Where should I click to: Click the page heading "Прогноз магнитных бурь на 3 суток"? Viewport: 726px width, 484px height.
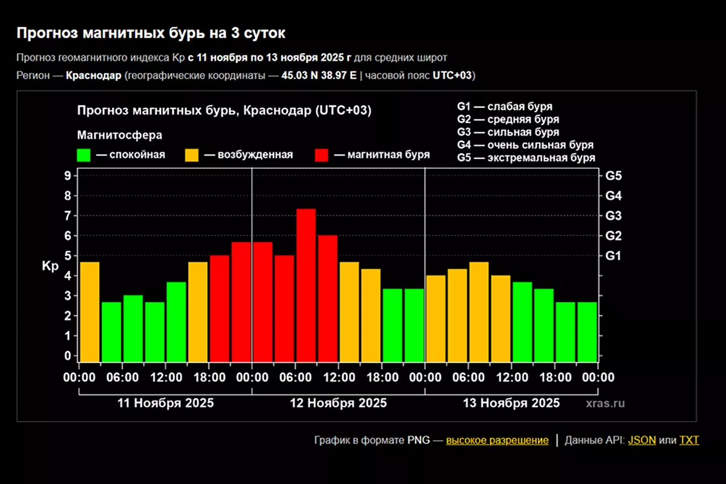tap(151, 33)
